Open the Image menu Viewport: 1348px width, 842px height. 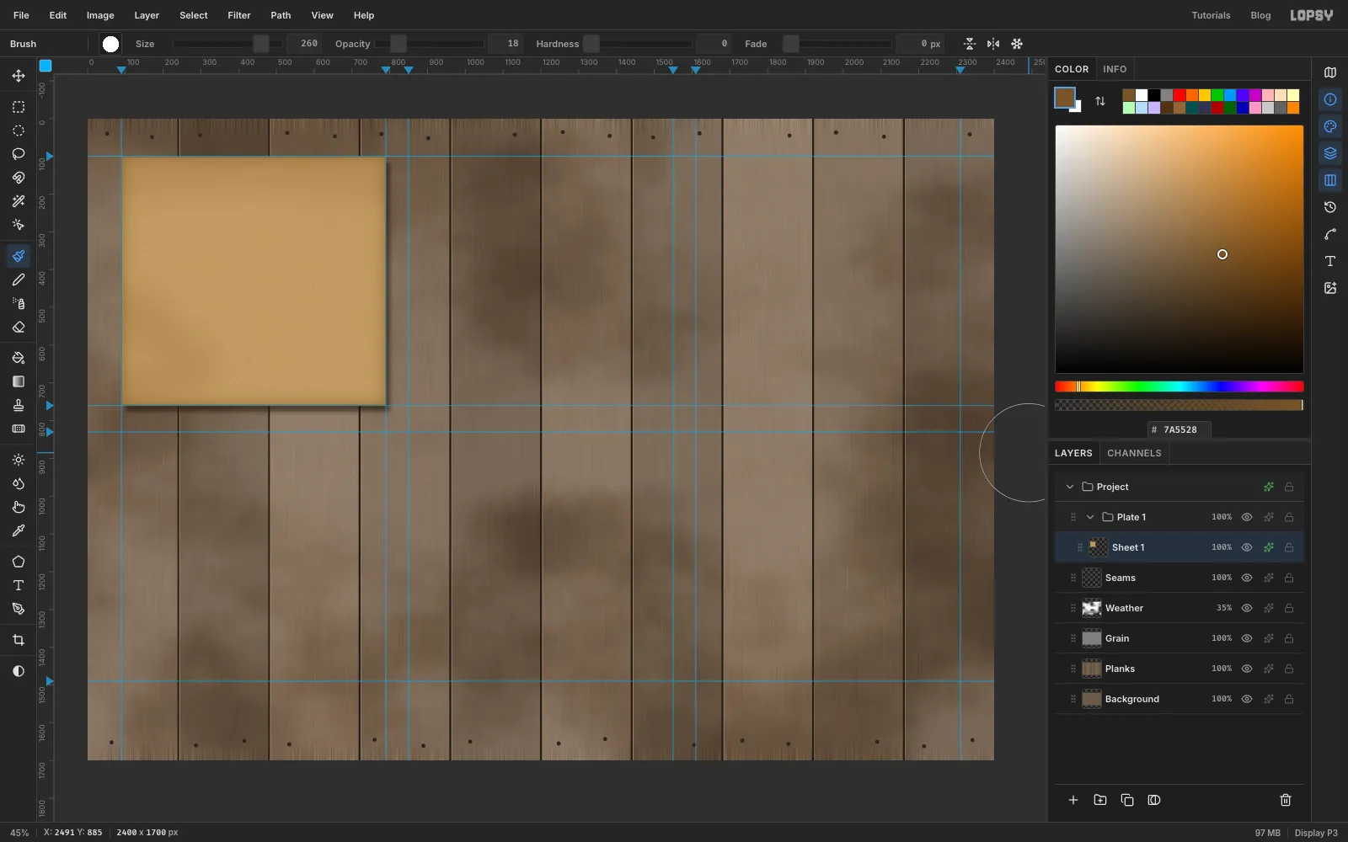coord(100,15)
